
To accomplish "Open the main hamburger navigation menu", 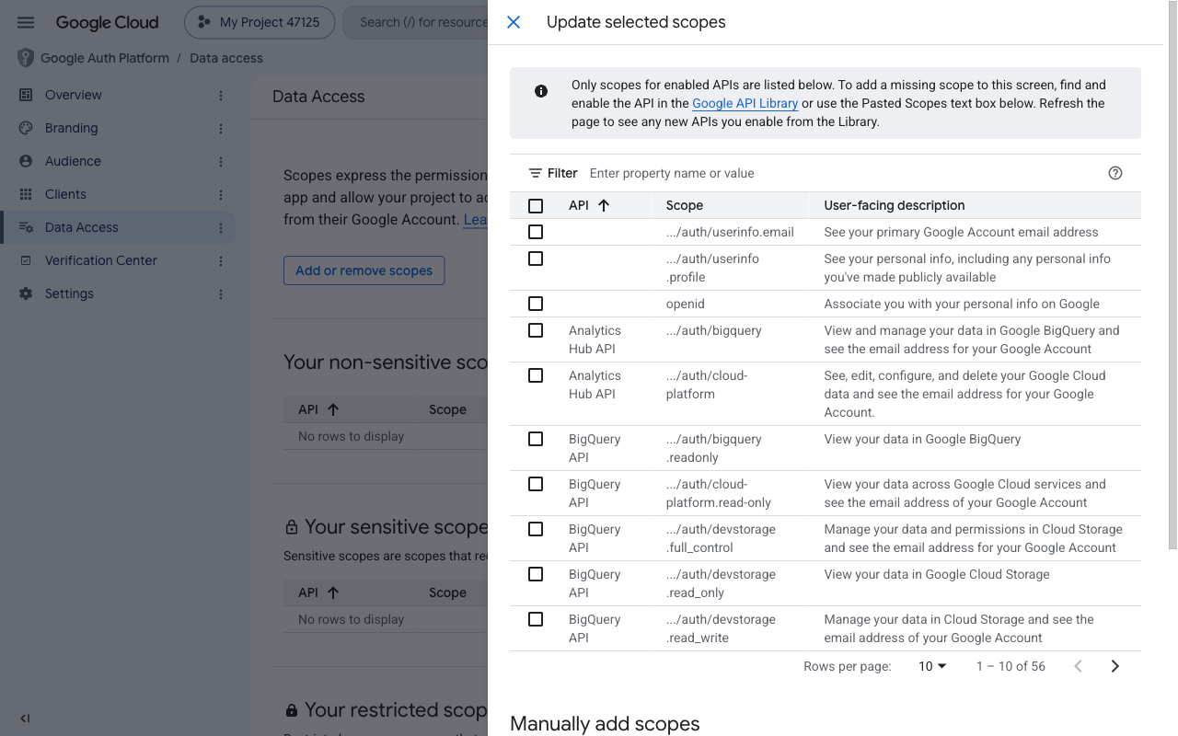I will (x=26, y=22).
